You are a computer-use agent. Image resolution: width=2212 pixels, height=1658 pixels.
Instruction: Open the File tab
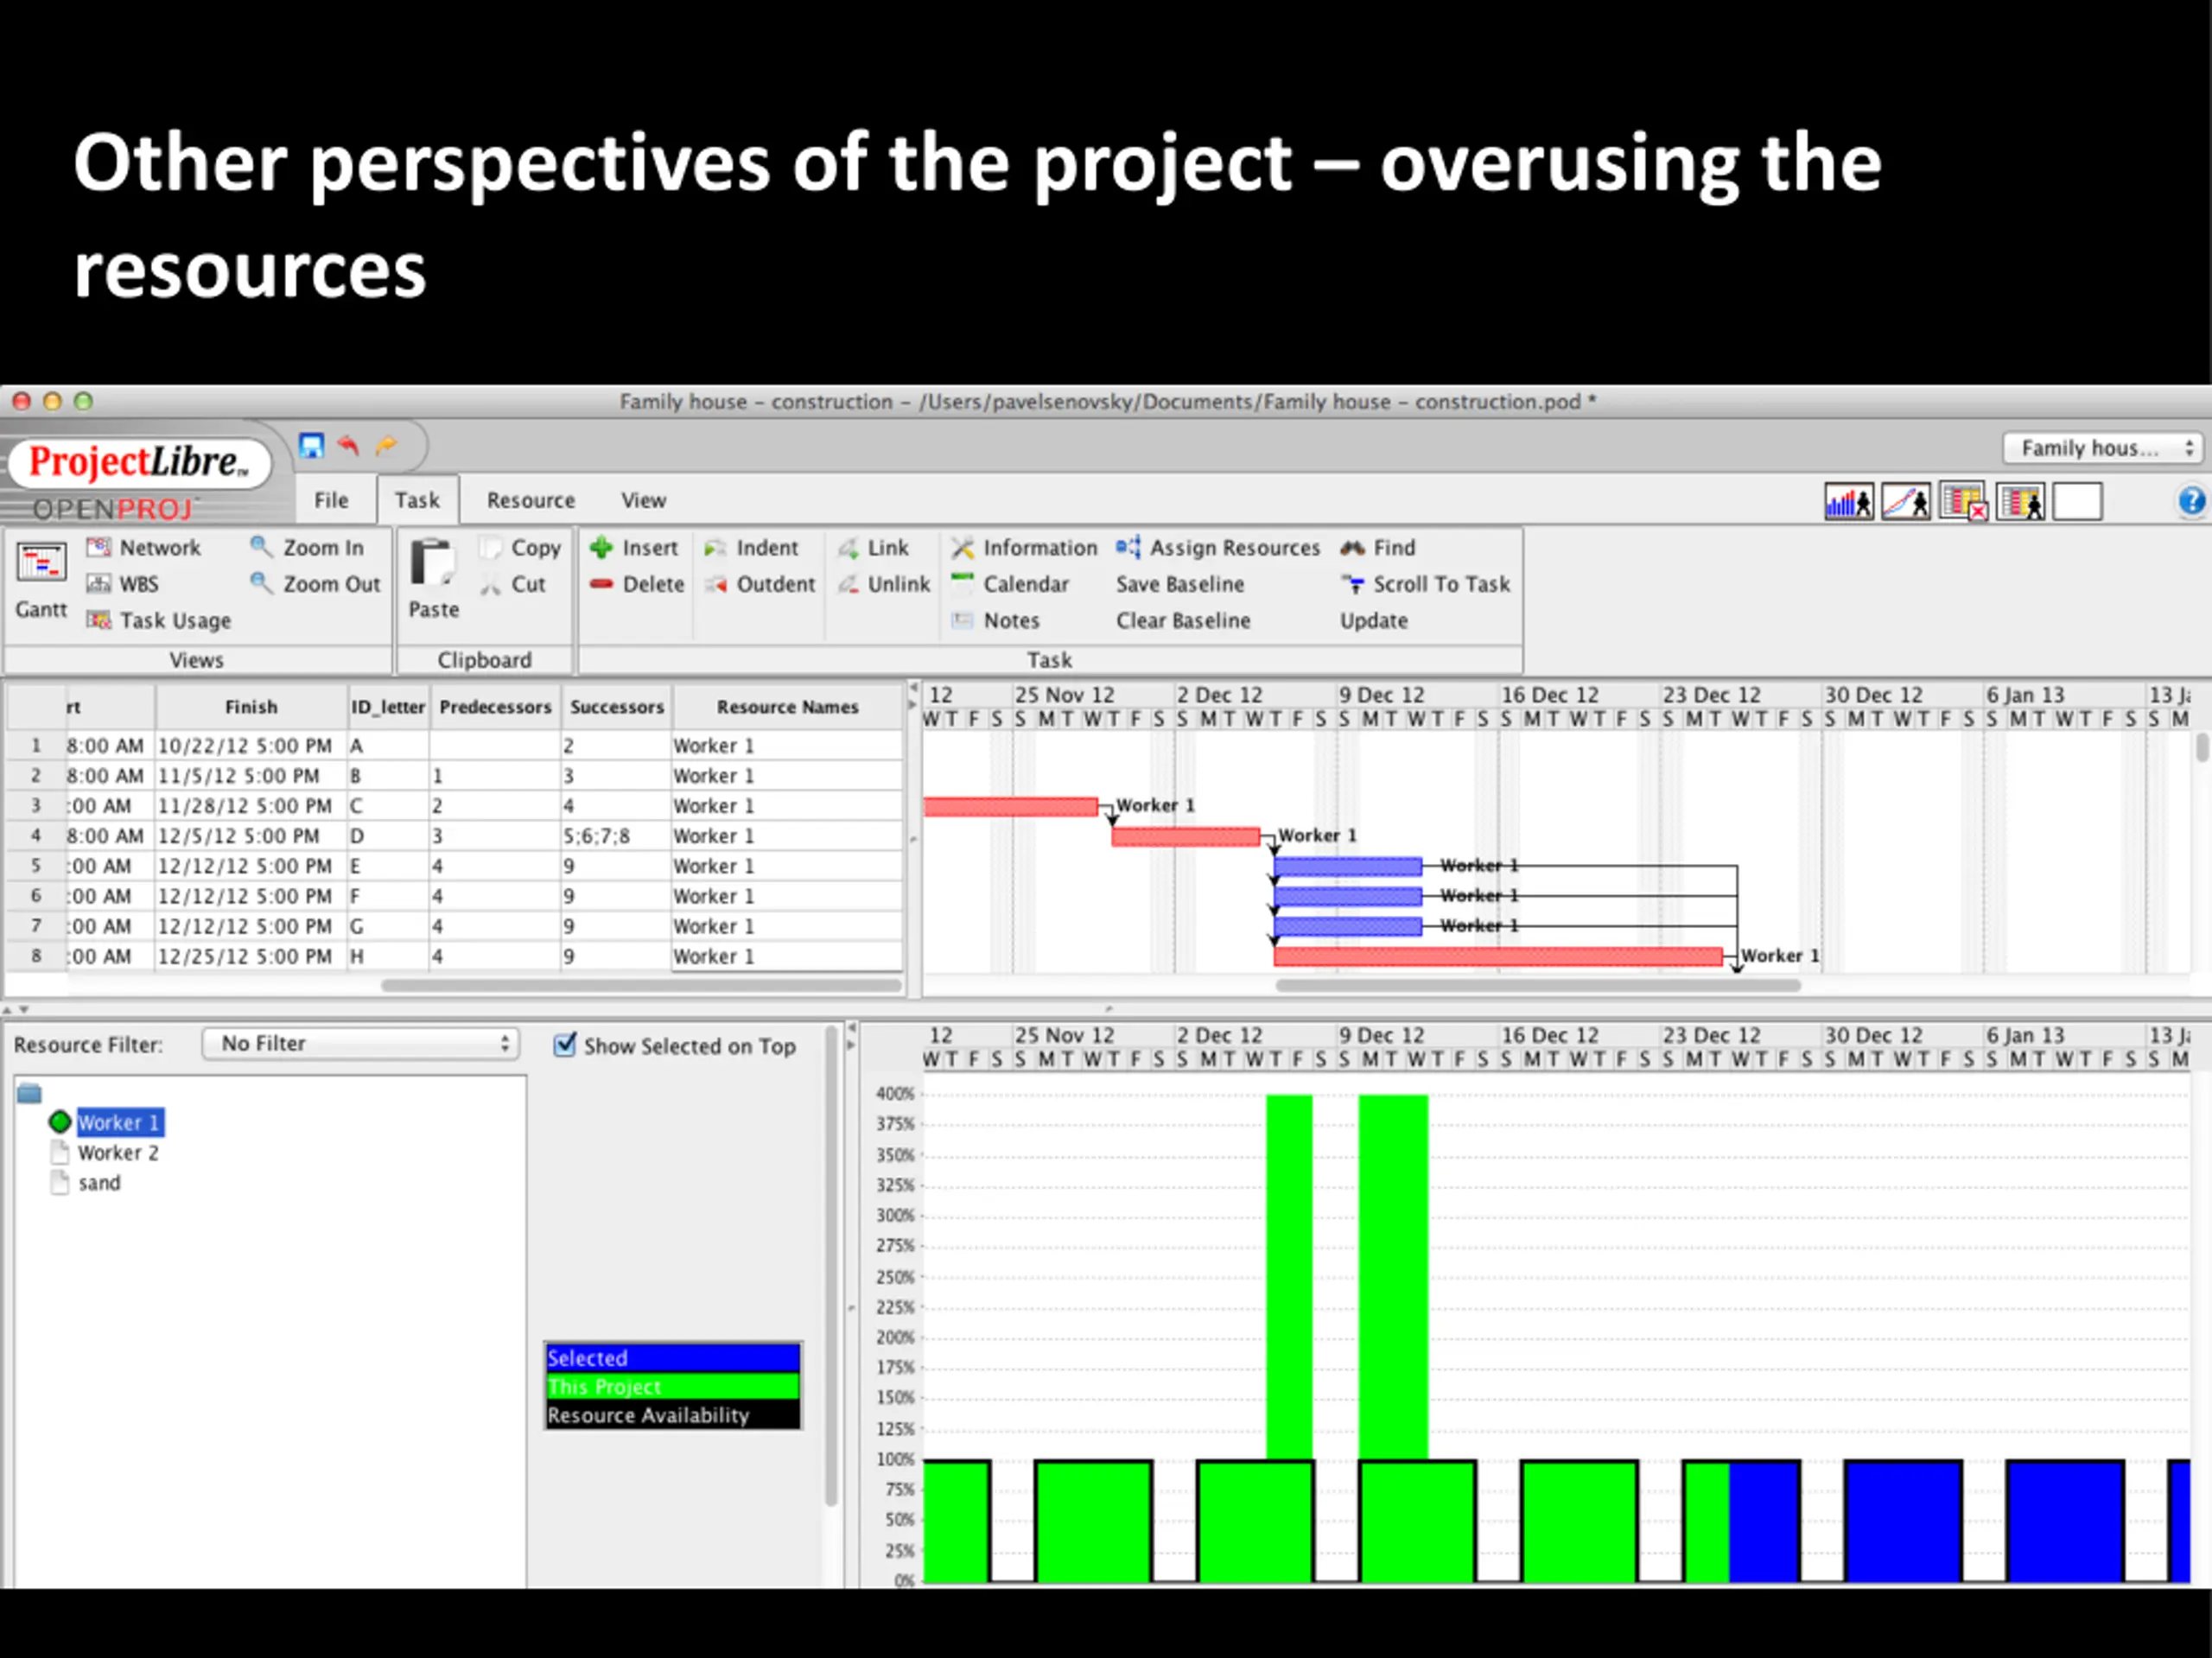[331, 500]
